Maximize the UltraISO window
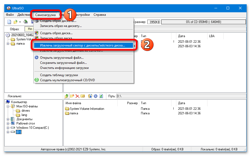The width and height of the screenshot is (251, 156). pos(228,8)
